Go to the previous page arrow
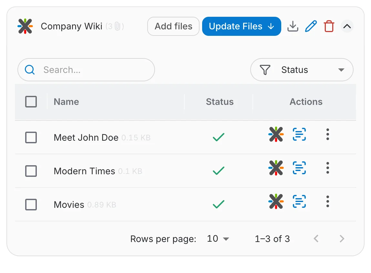This screenshot has height=273, width=371. 316,239
